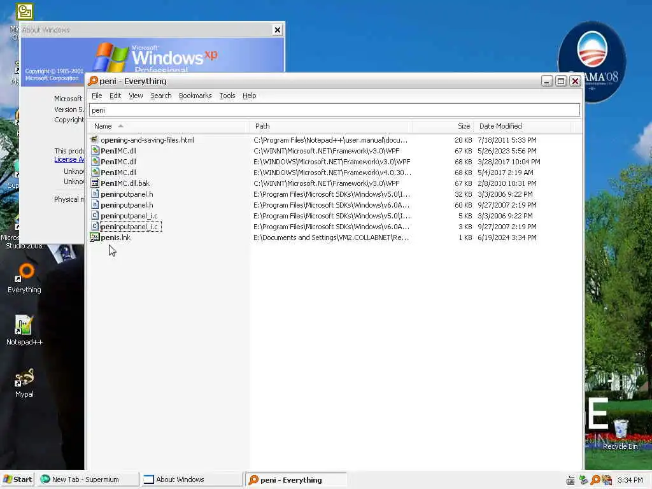Click path C:\Program Files\Notepad++\user.manual\docu...
This screenshot has height=489, width=652.
[330, 139]
